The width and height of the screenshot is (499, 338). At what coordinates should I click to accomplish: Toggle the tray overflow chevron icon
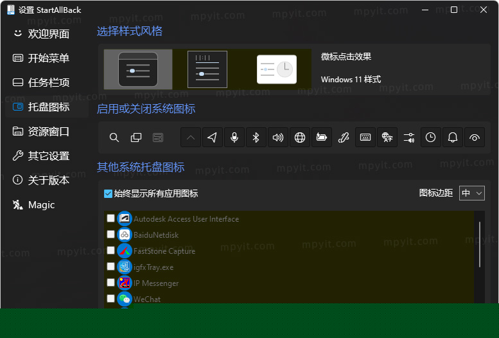(191, 138)
